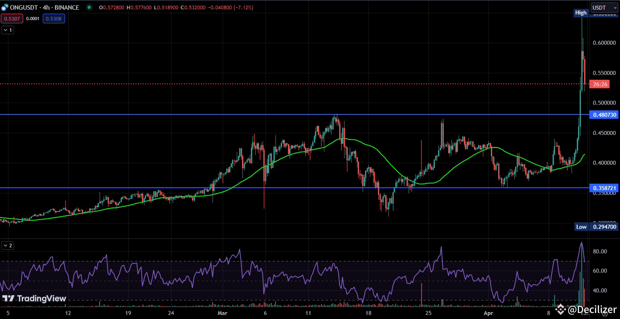This screenshot has height=319, width=620.
Task: Click the 0.550000 price axis label
Action: coord(604,73)
